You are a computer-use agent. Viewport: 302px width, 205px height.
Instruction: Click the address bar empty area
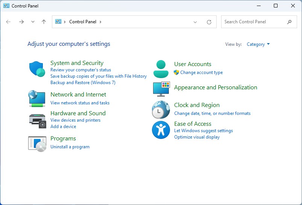tap(146, 22)
